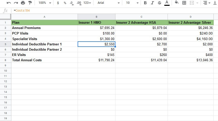Open the borders tool icon

click(x=184, y=3)
